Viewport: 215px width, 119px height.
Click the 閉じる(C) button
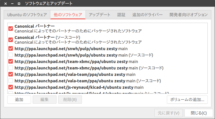(x=199, y=113)
